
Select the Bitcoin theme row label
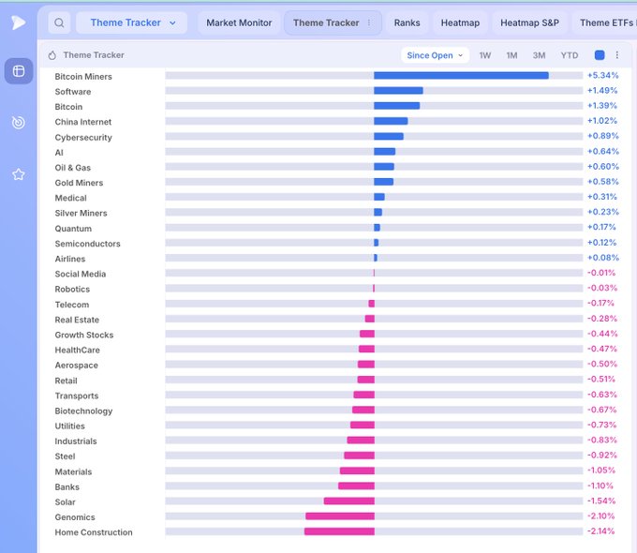(68, 107)
